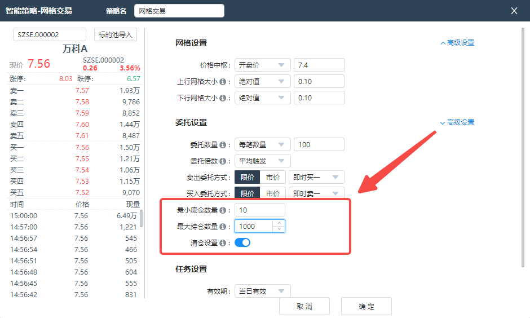Click the 标的池导入 button

coord(115,35)
